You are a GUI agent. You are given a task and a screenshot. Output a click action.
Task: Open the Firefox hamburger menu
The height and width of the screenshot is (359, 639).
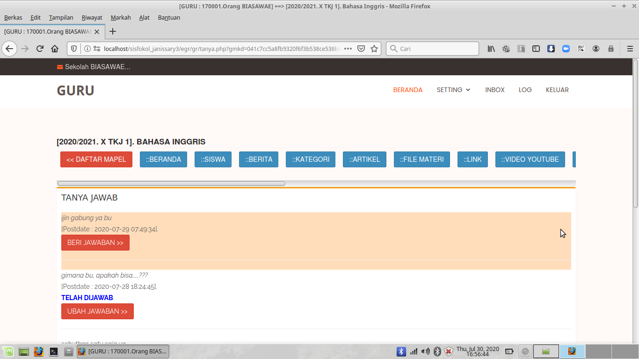click(630, 49)
